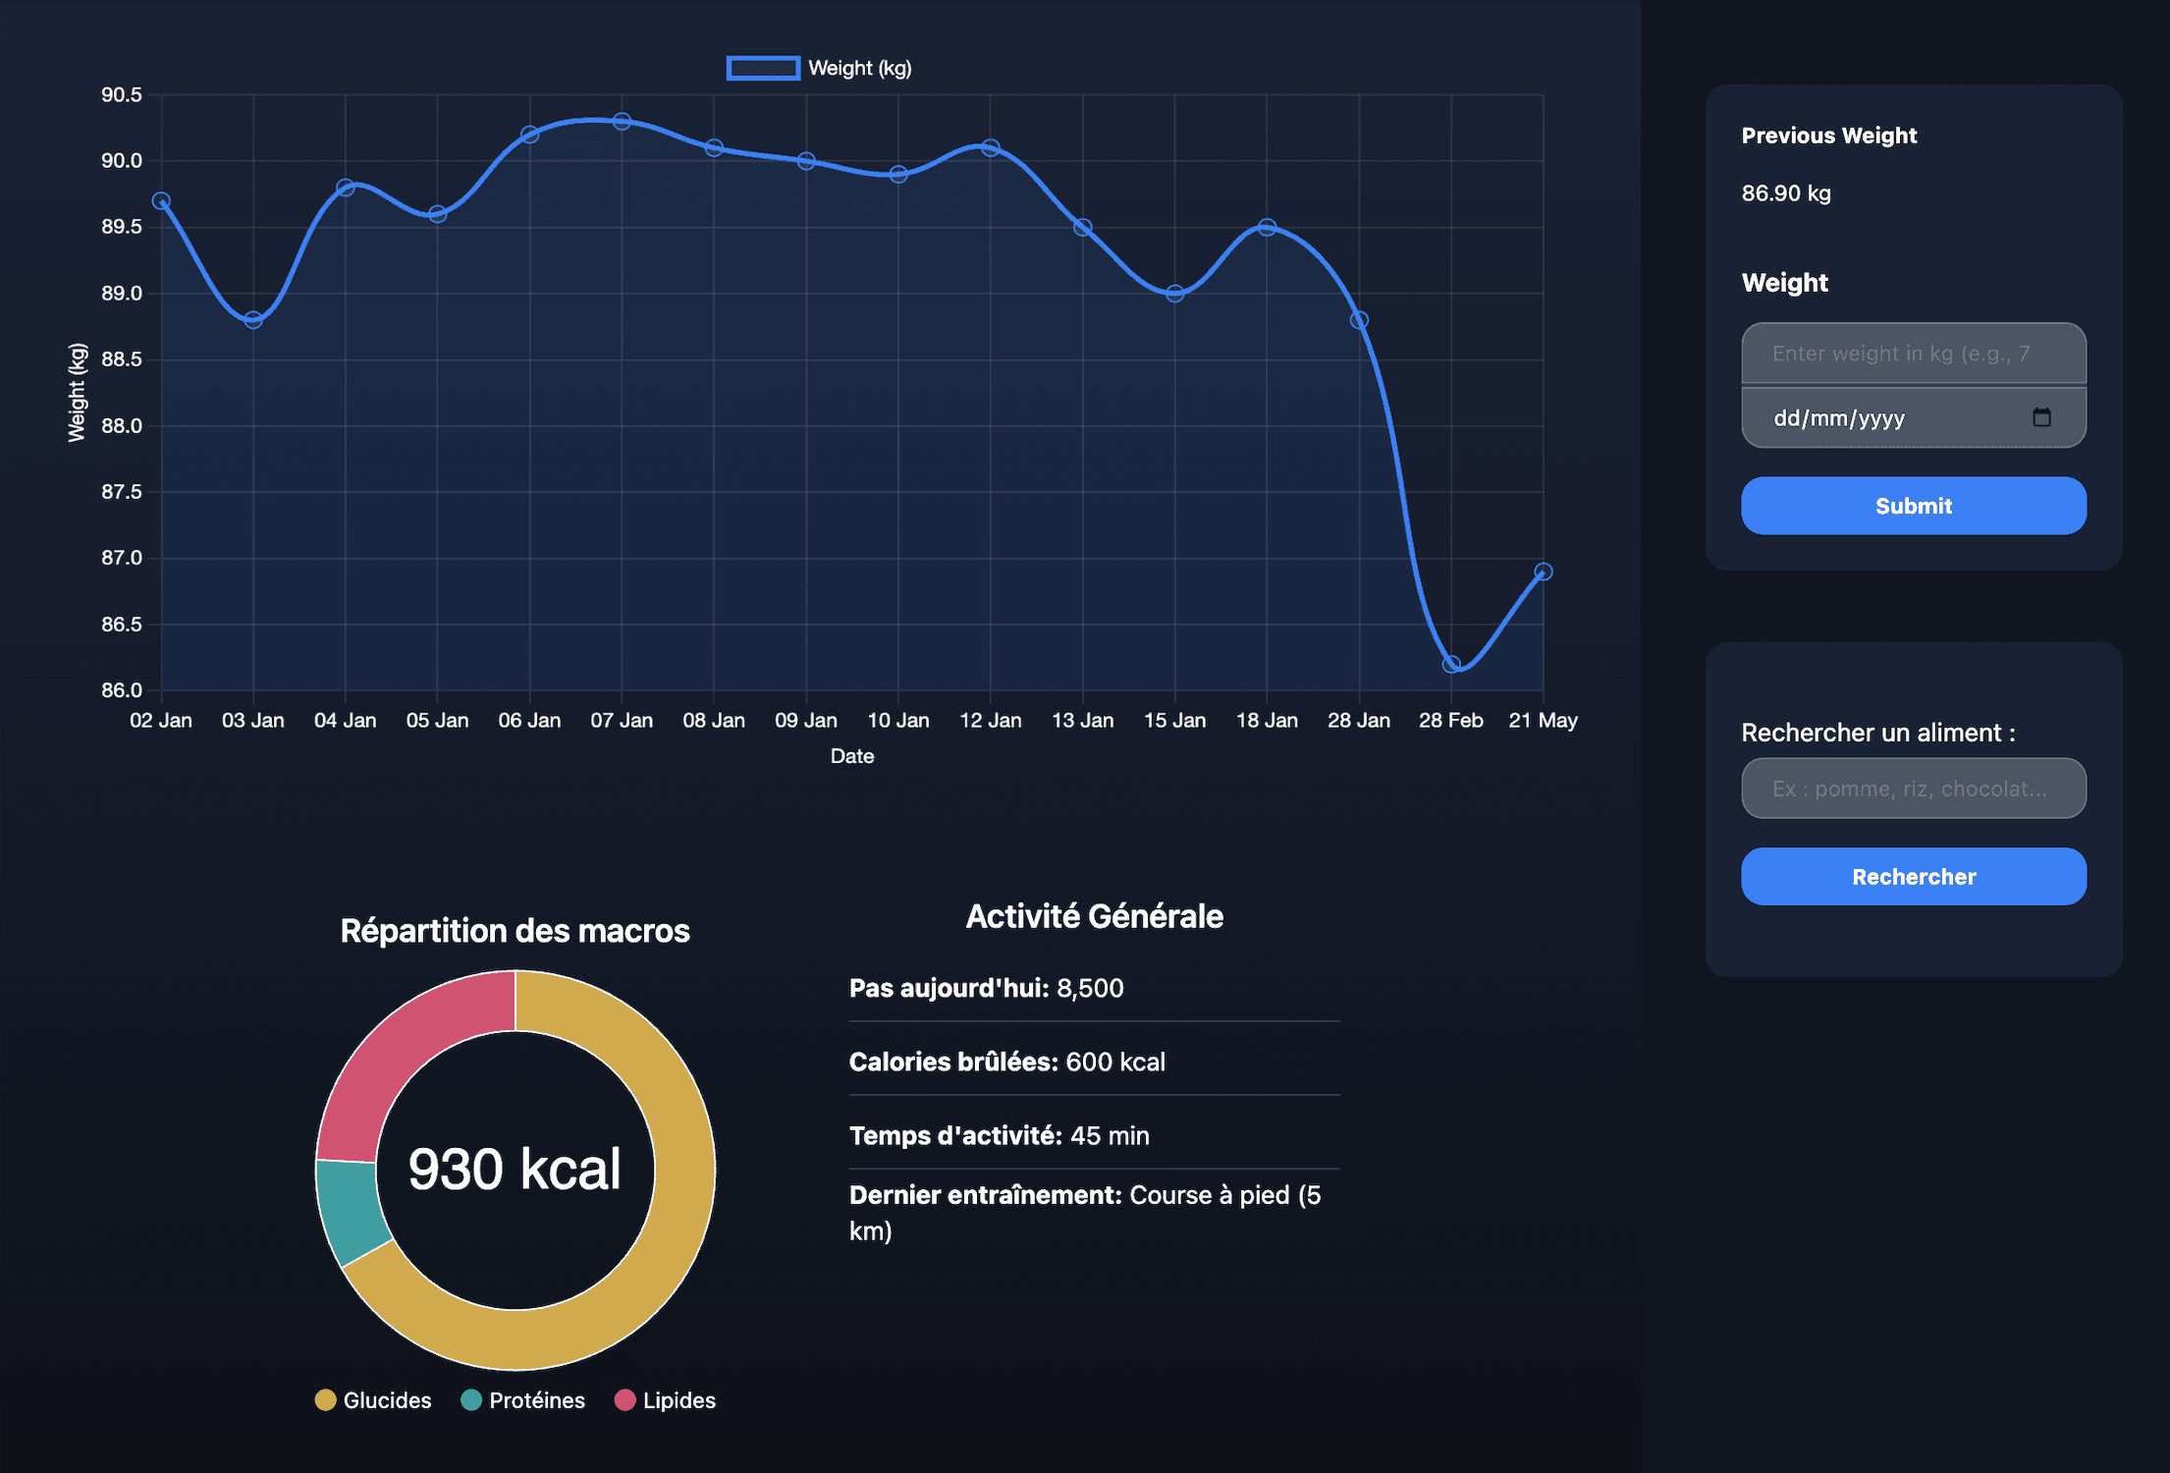Image resolution: width=2170 pixels, height=1473 pixels.
Task: Open the calendar icon in the date field
Action: coord(2041,416)
